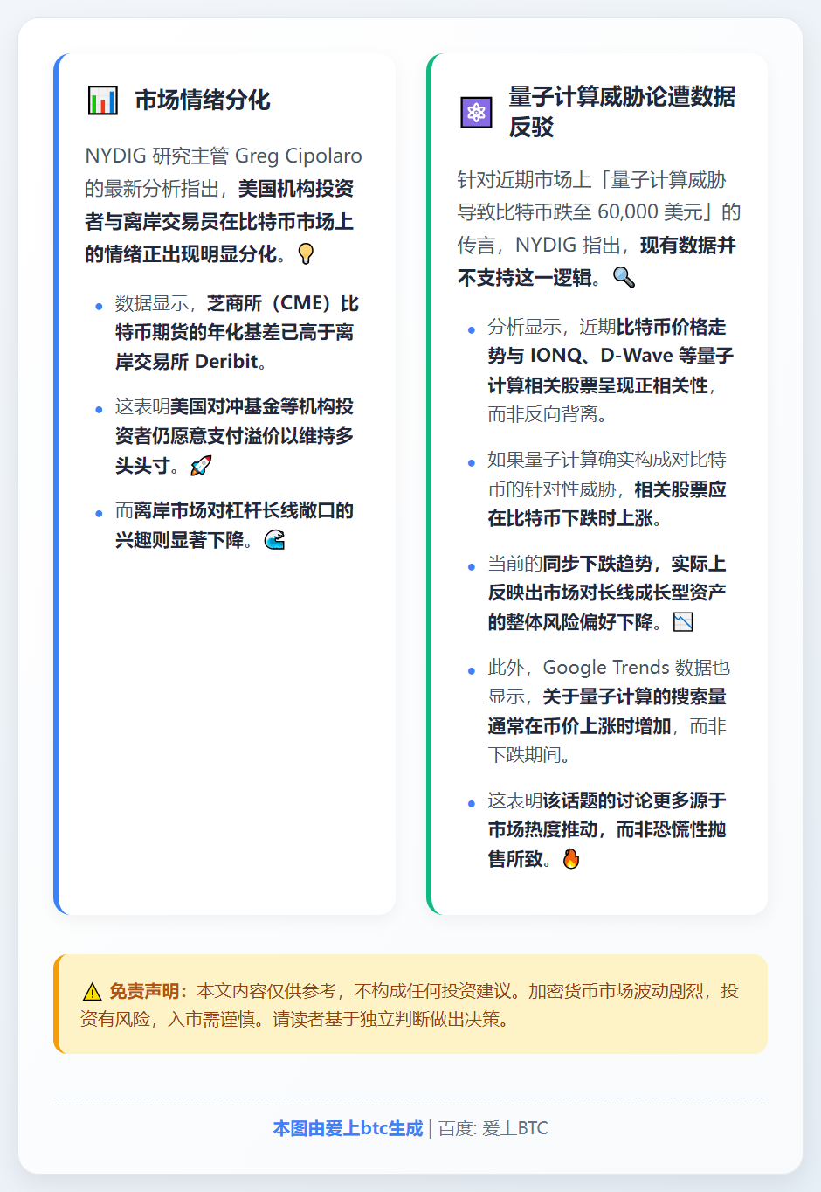
Task: Click the downtrend chart emoji after 整体风险偏好下降
Action: click(683, 622)
